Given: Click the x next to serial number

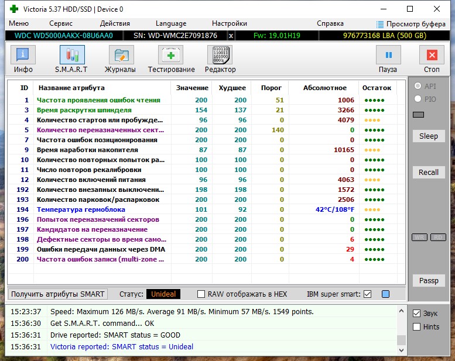Looking at the screenshot, I should click(231, 36).
